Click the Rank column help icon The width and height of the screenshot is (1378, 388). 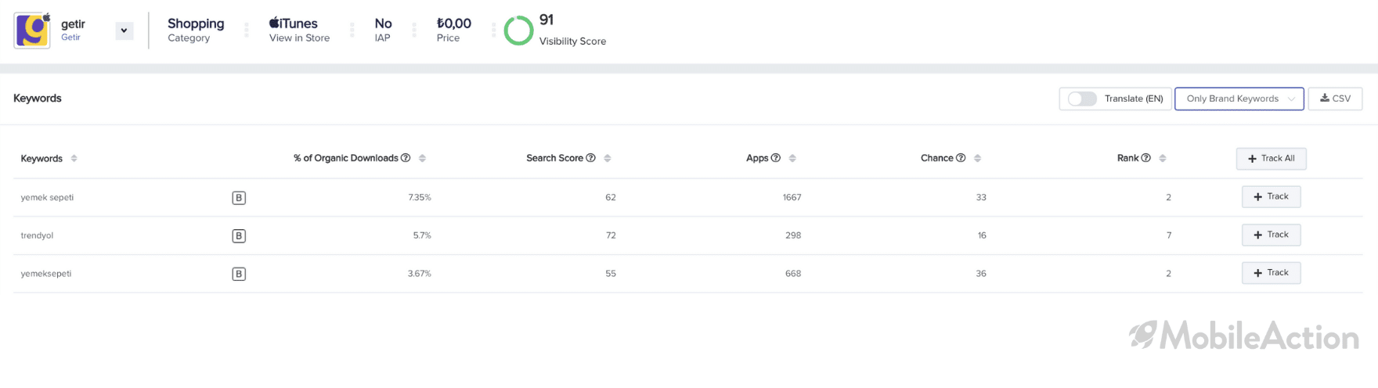click(x=1145, y=158)
